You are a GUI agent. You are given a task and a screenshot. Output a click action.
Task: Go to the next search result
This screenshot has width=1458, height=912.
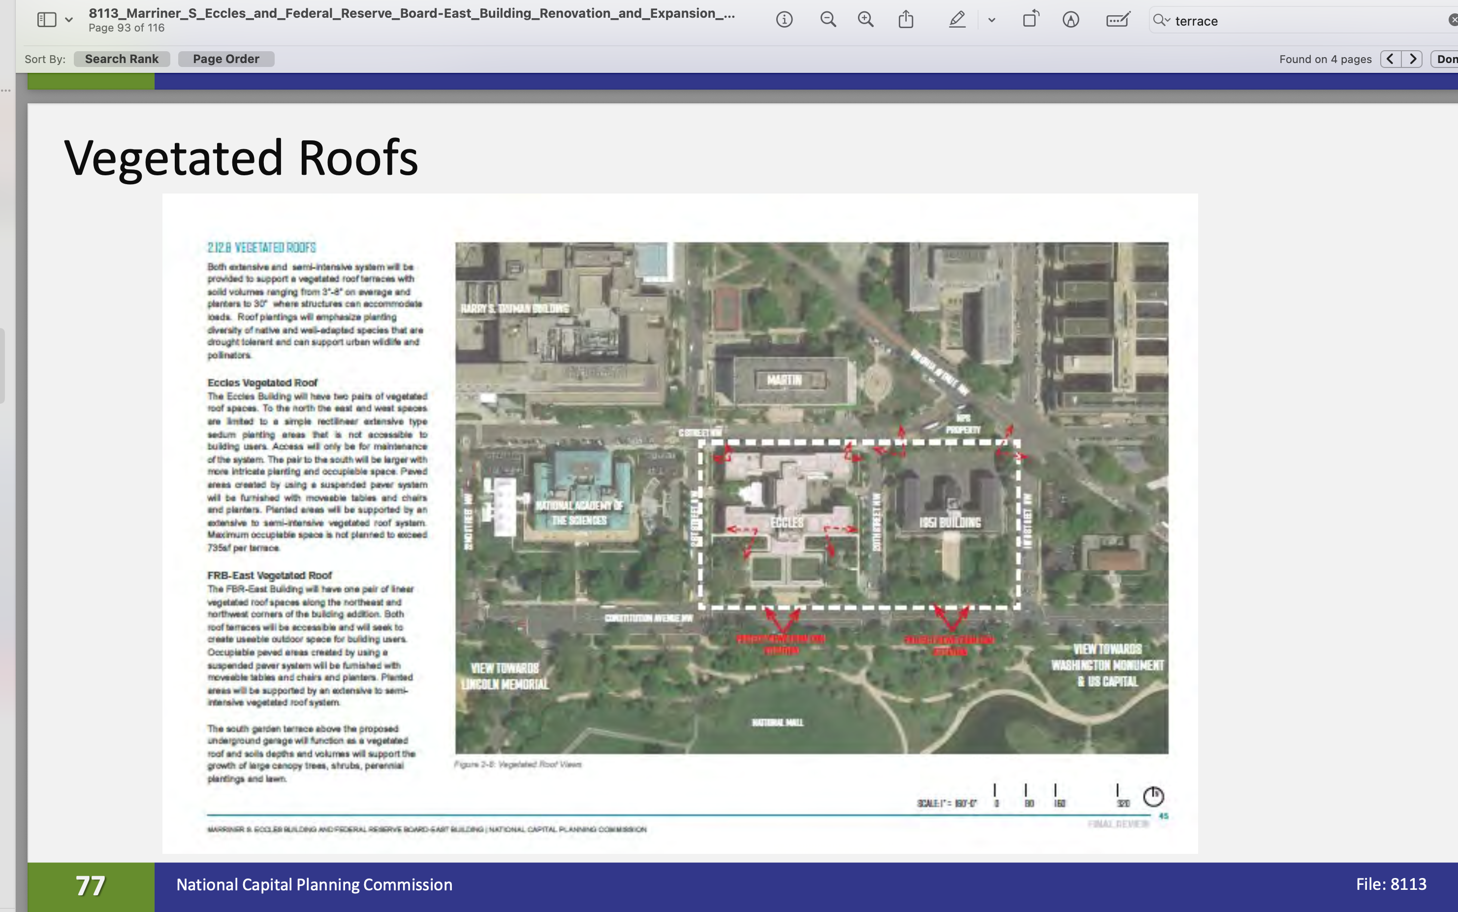pyautogui.click(x=1412, y=59)
